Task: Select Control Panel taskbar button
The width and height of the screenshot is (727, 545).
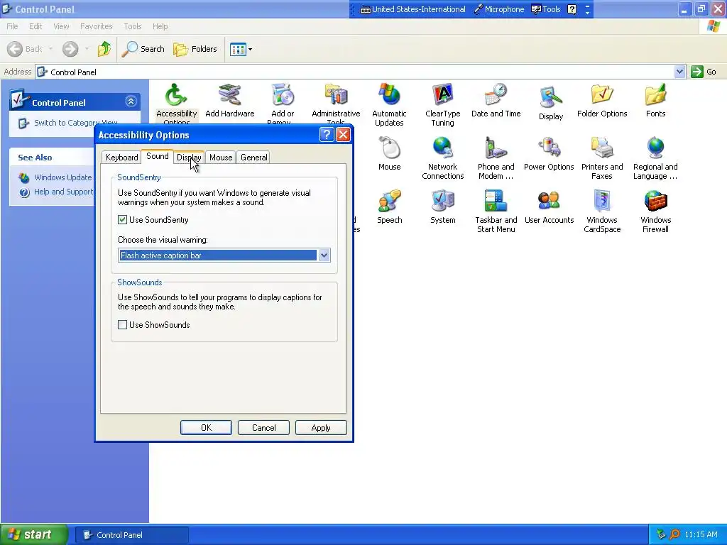Action: click(132, 535)
